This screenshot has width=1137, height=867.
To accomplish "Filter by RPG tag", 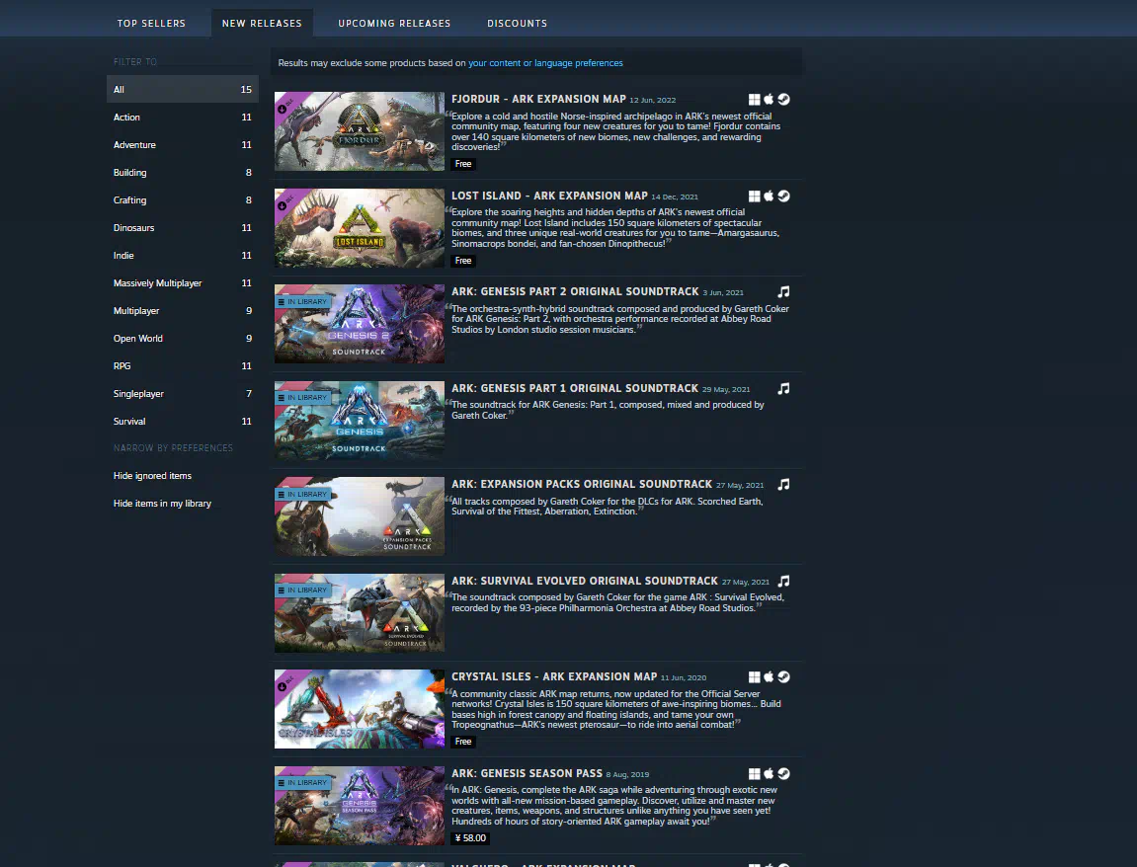I will click(183, 365).
